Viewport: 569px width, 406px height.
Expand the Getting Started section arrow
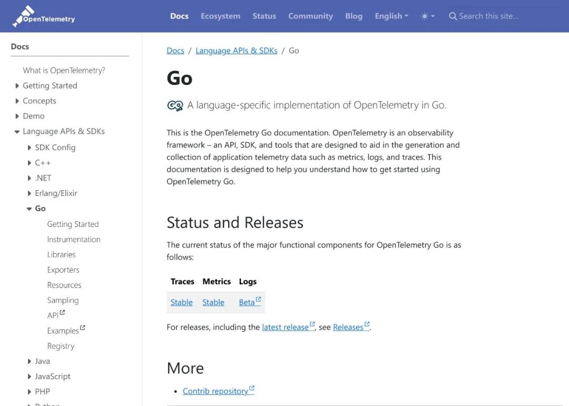17,86
